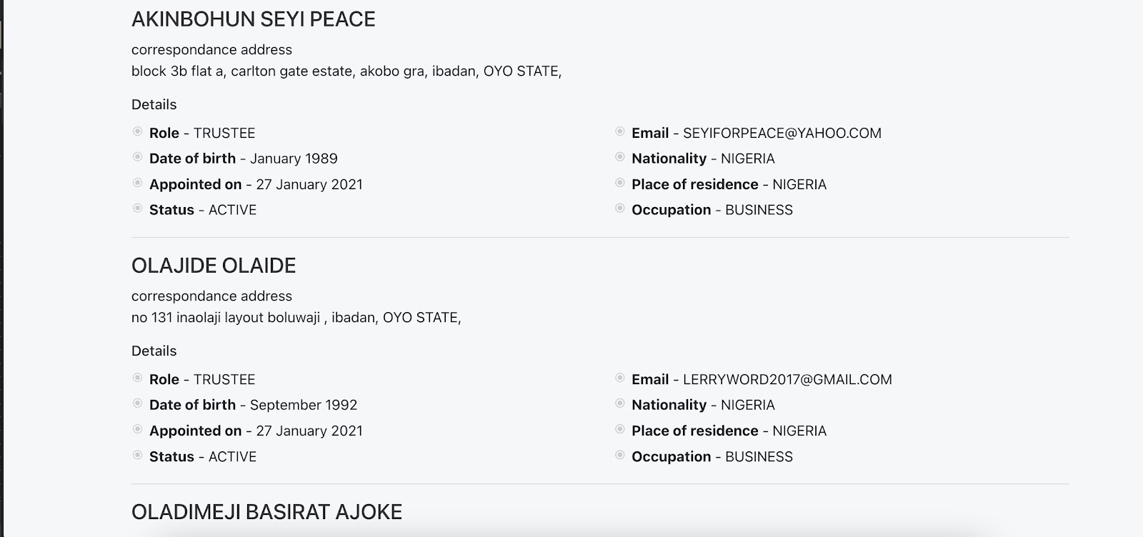Click bullet icon beside Olajide's Role entry
Viewport: 1143px width, 537px height.
click(137, 378)
